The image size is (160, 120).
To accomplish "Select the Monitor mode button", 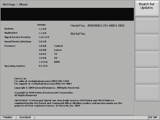I will pyautogui.click(x=8, y=117).
